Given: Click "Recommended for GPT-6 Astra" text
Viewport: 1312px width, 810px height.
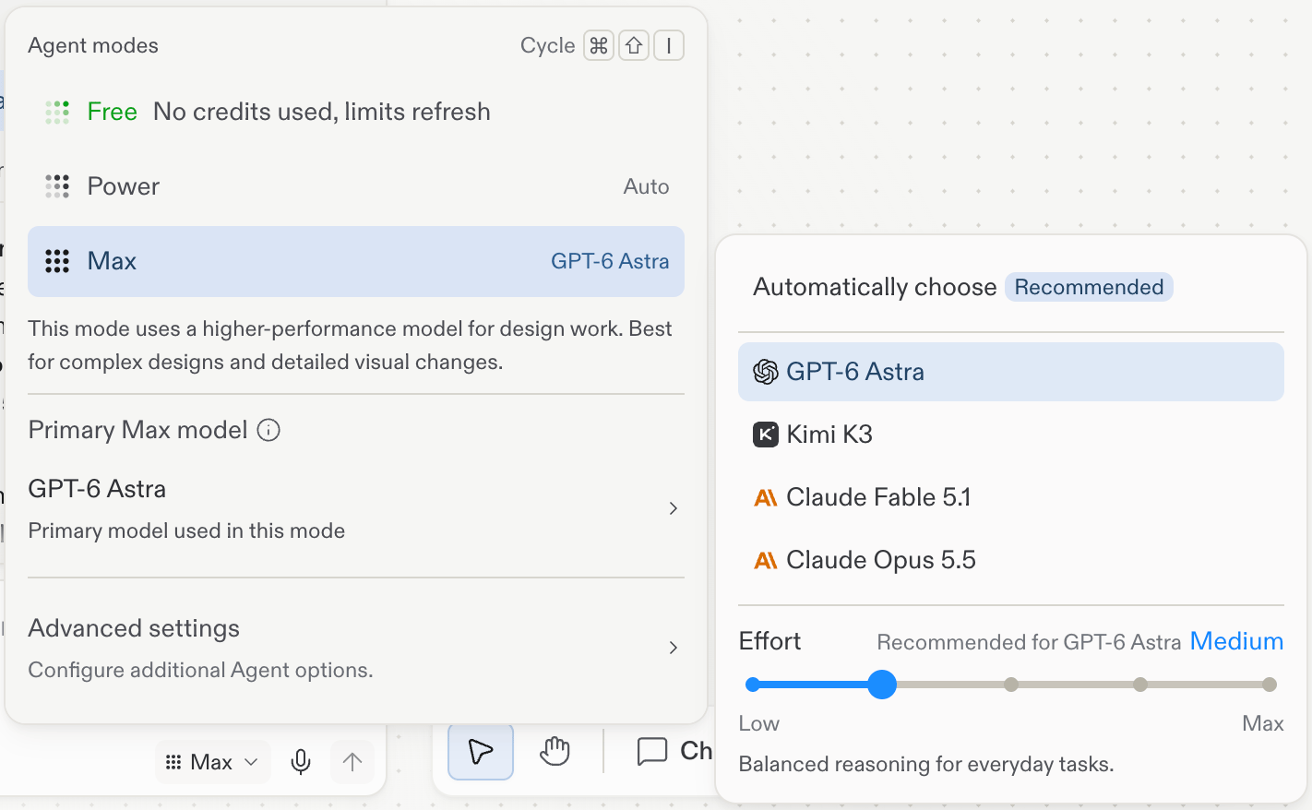Looking at the screenshot, I should pyautogui.click(x=1029, y=642).
